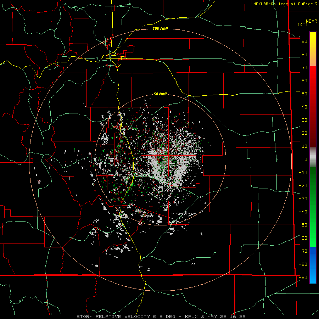Click the -30 value on the velocity scale
This screenshot has height=319, width=319.
303,199
